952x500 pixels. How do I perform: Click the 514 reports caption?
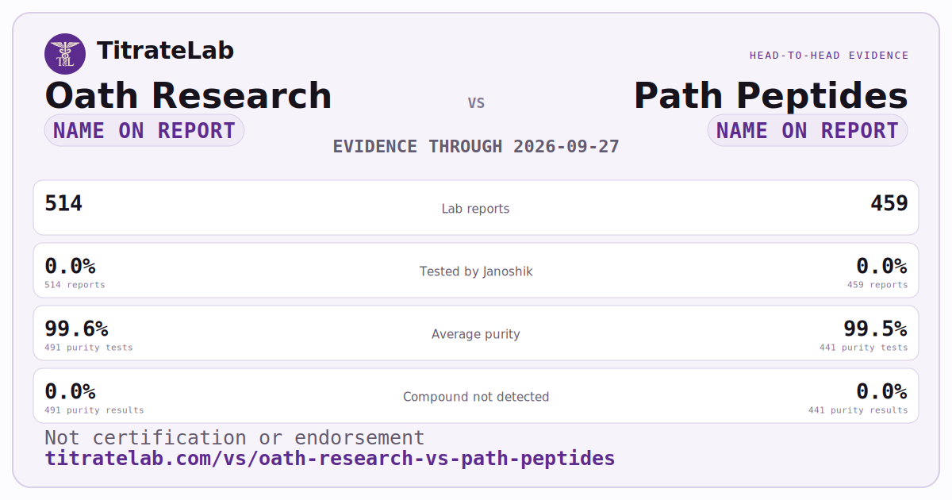coord(75,285)
